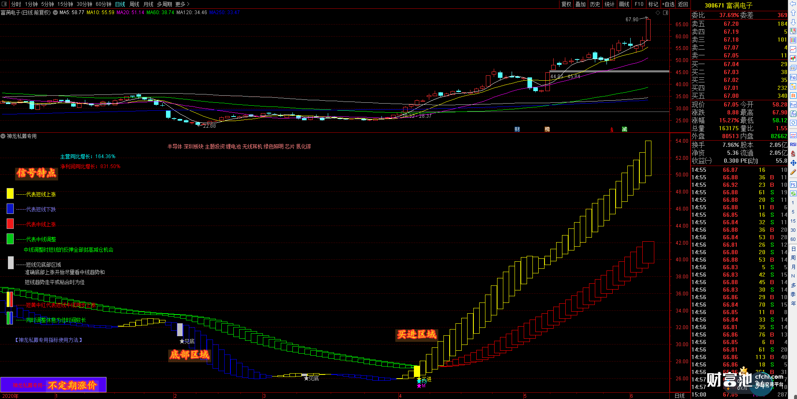This screenshot has height=399, width=797.
Task: Select the pencil drawing tool icon
Action: [x=793, y=172]
